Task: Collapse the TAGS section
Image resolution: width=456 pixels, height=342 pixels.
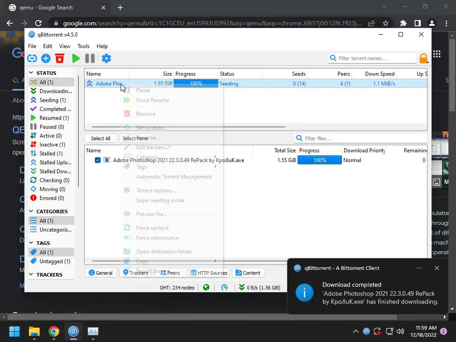Action: coord(32,243)
